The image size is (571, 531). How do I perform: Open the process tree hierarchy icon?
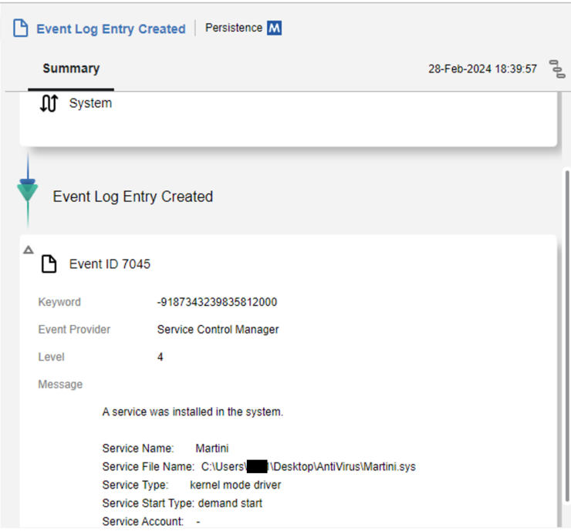(556, 69)
